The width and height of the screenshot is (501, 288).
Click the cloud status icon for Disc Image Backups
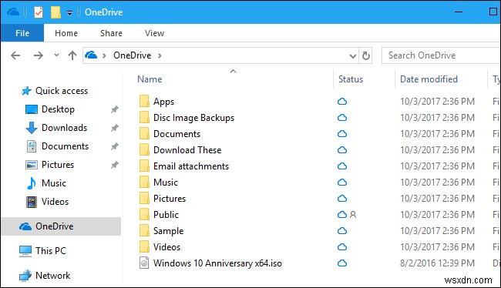(x=342, y=118)
